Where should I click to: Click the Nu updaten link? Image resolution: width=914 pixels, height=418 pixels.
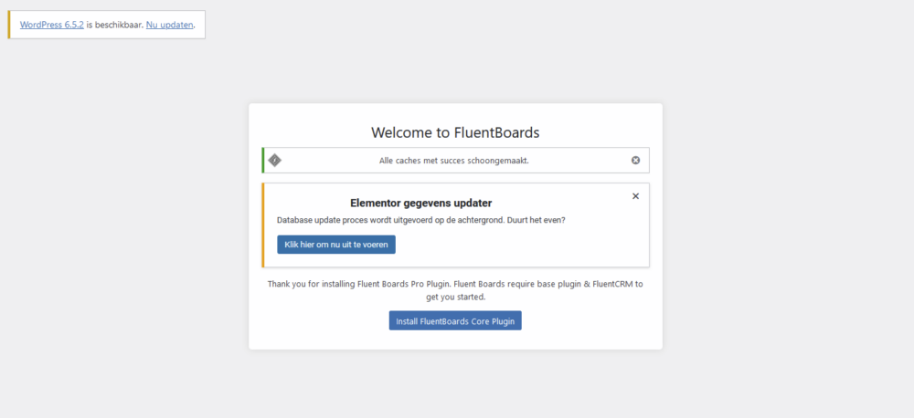pyautogui.click(x=170, y=25)
